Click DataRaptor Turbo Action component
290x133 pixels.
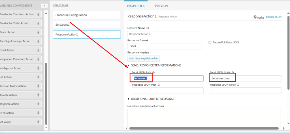[x=21, y=23]
